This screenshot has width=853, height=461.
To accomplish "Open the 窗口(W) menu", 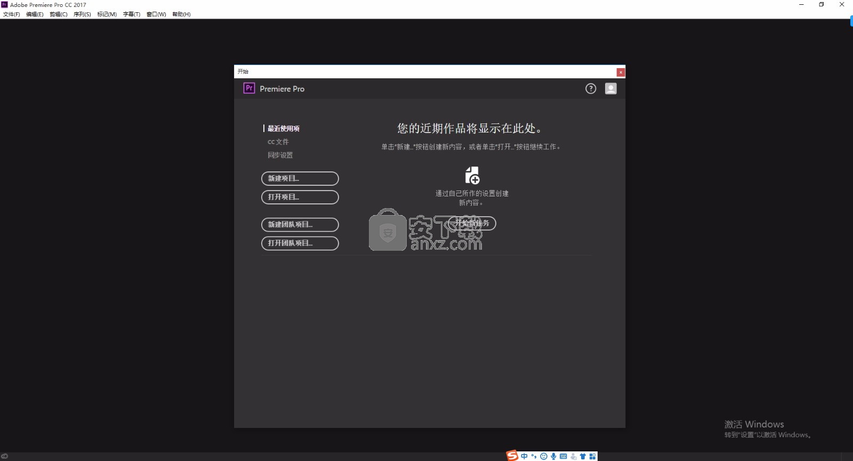I will click(x=156, y=14).
